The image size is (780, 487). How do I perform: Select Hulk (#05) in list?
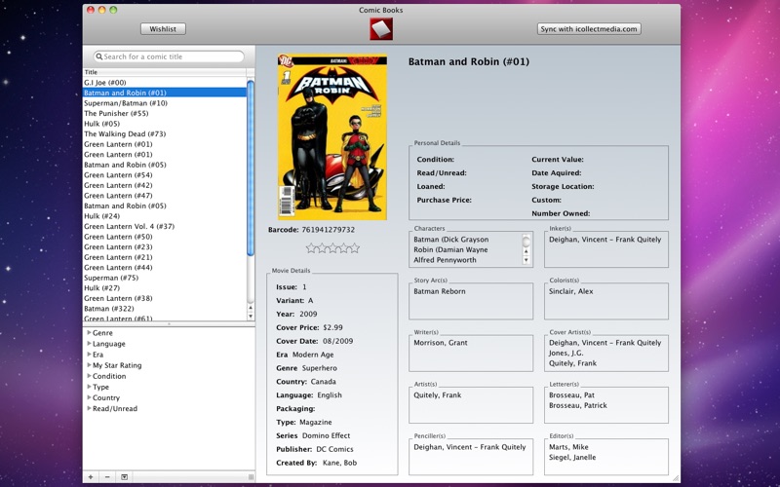point(165,124)
